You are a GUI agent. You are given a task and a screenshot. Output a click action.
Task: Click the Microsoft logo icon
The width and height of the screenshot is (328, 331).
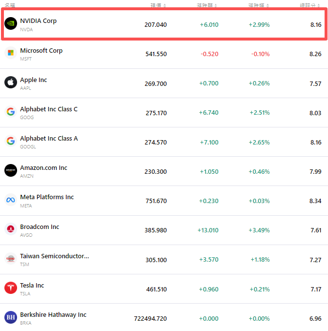point(11,53)
